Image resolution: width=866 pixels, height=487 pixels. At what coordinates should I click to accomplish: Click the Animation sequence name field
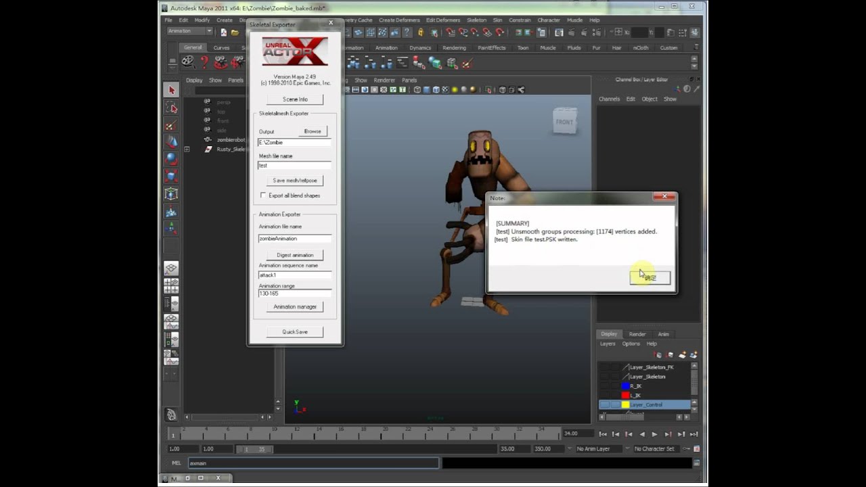coord(294,275)
